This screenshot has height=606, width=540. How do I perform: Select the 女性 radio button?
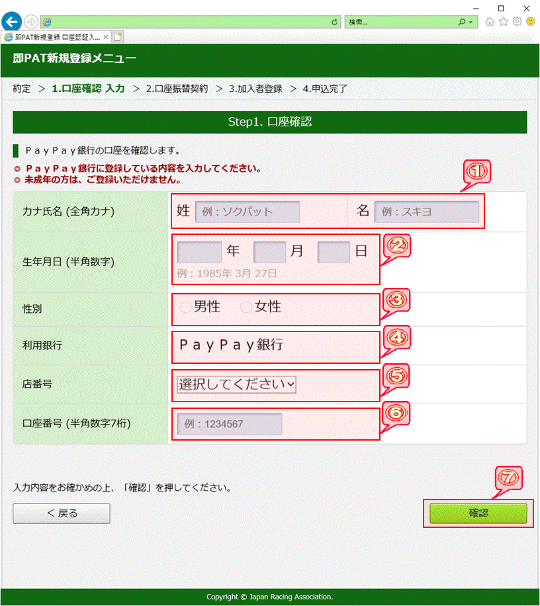246,307
